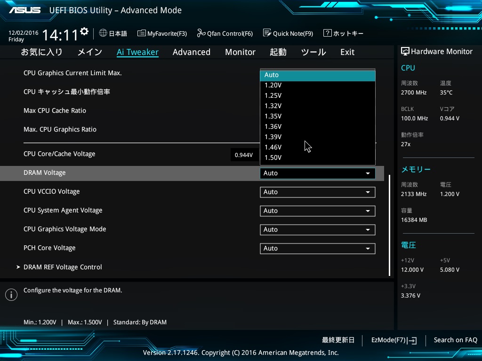This screenshot has width=482, height=361.
Task: Click the 2700 MHz CPU frequency value
Action: [414, 93]
